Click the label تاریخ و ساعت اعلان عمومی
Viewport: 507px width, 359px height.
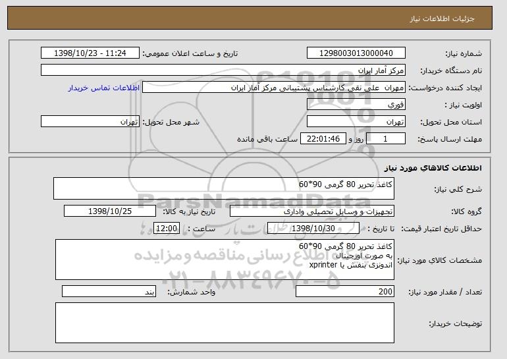coord(190,54)
